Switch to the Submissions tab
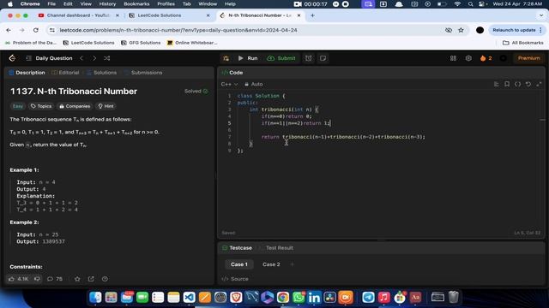The height and width of the screenshot is (308, 549). (143, 73)
